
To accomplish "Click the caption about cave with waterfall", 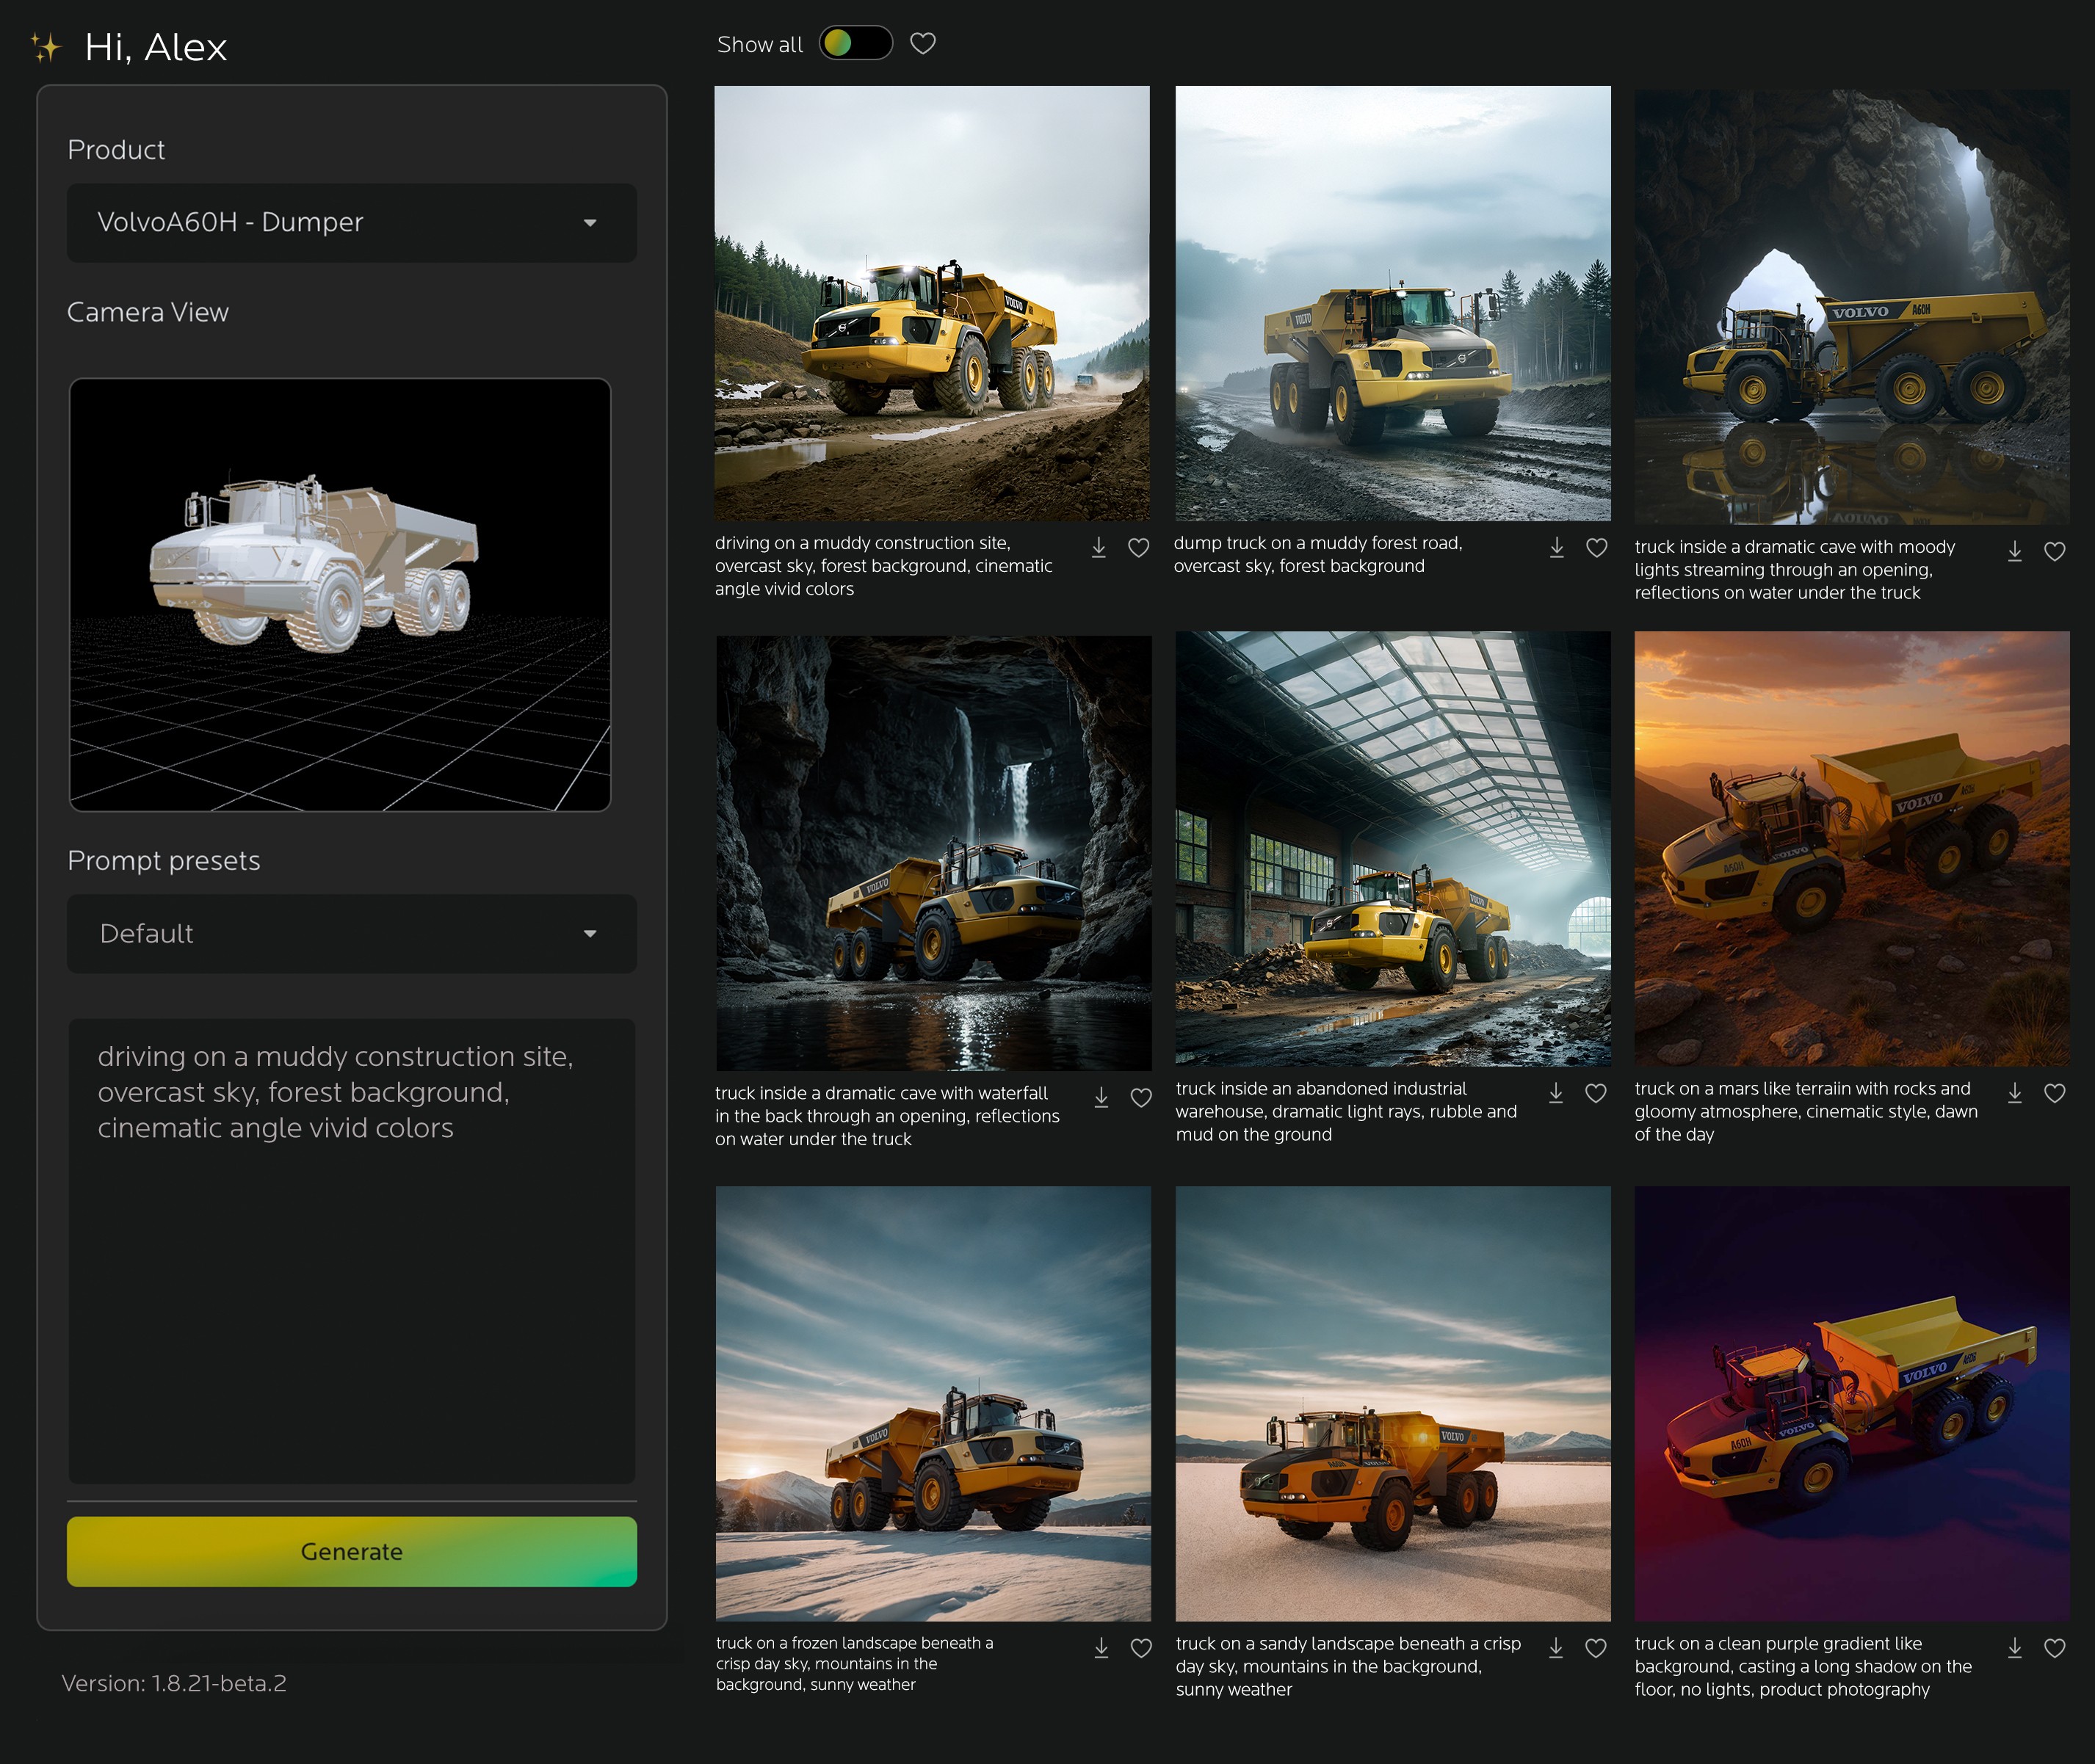I will pyautogui.click(x=888, y=1116).
